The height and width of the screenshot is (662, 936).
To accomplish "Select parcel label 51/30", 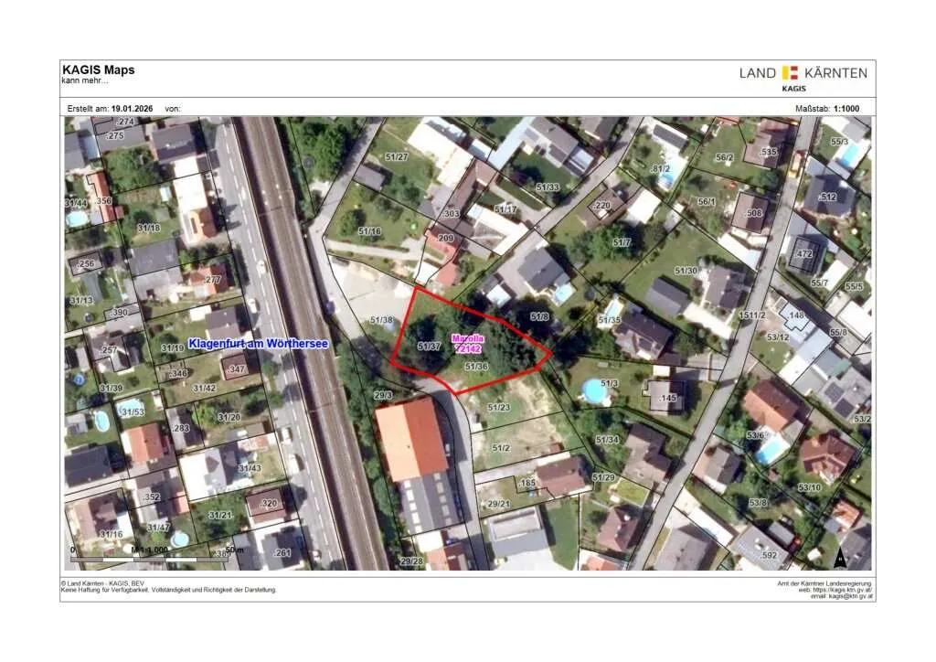I will [x=686, y=271].
